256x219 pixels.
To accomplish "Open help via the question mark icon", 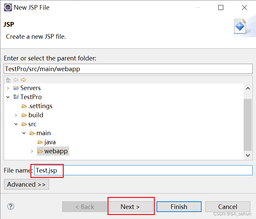I will click(x=11, y=206).
